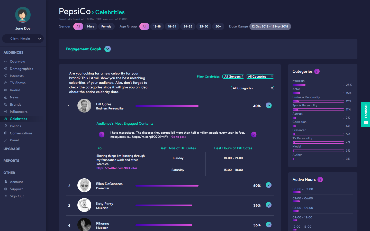Click Katy Perry profile photo
The height and width of the screenshot is (231, 370).
click(84, 205)
